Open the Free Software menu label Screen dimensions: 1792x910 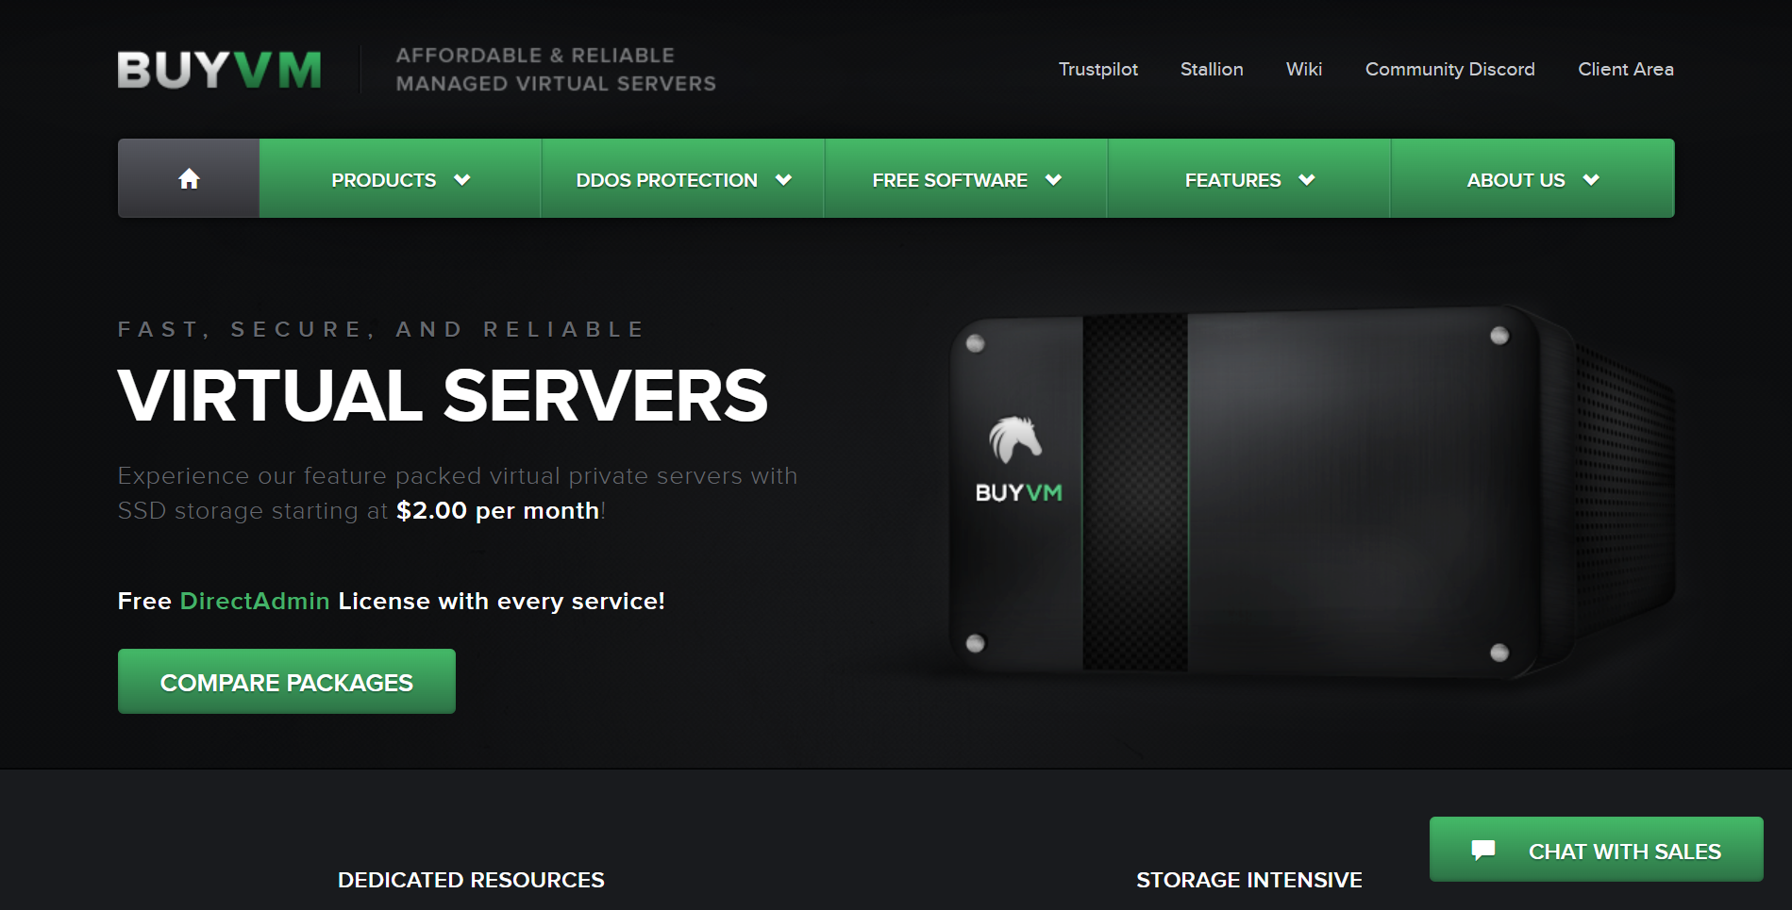tap(949, 180)
